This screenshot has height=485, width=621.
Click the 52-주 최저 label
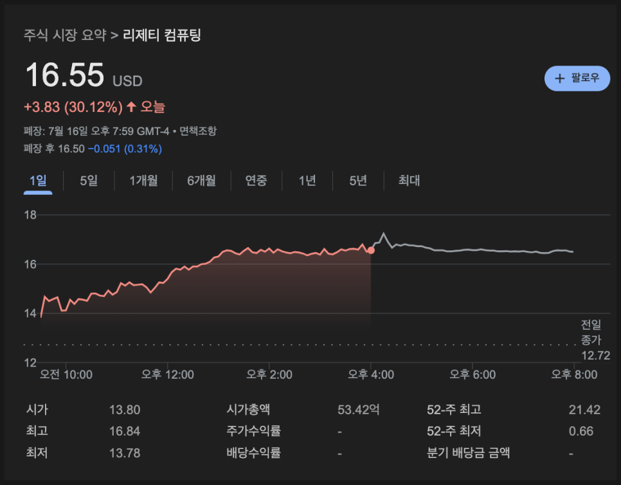tap(454, 431)
